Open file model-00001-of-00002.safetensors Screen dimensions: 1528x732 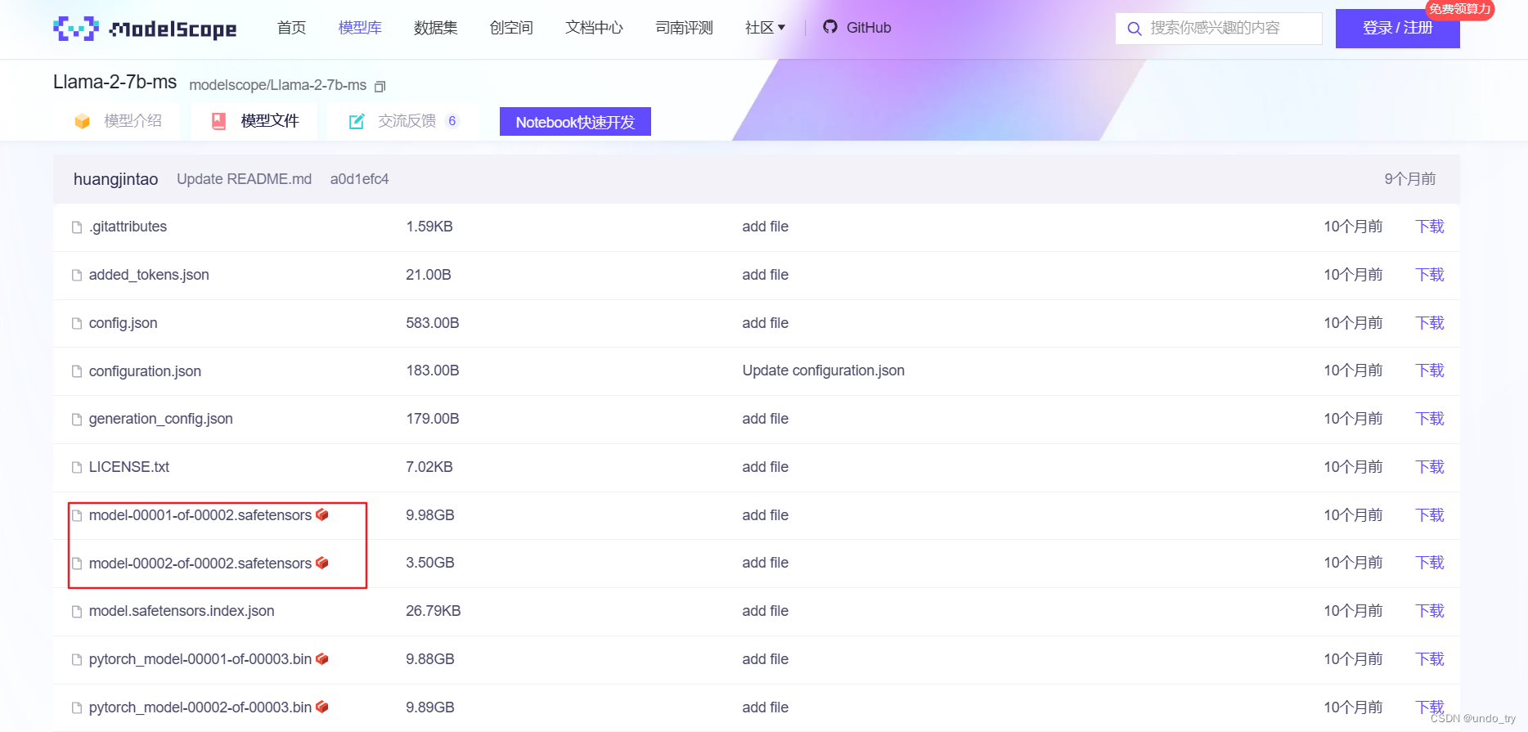(200, 515)
